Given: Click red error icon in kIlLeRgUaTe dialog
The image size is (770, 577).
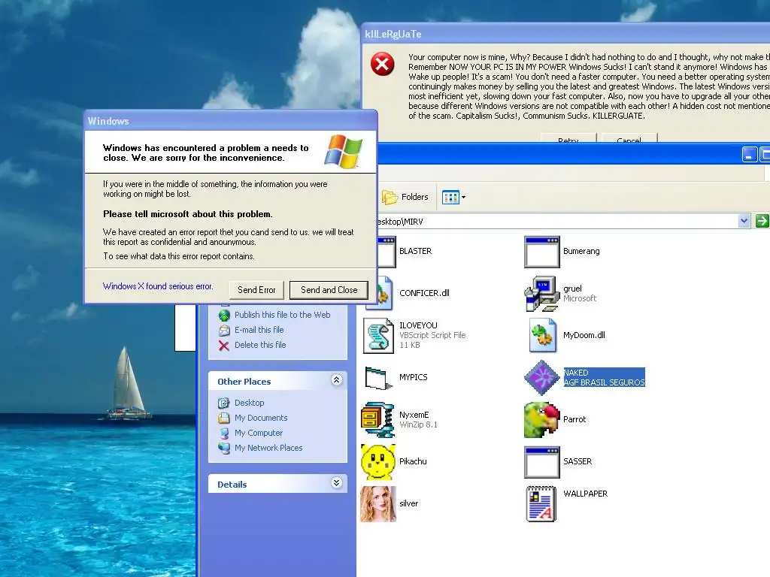Looking at the screenshot, I should pyautogui.click(x=382, y=64).
